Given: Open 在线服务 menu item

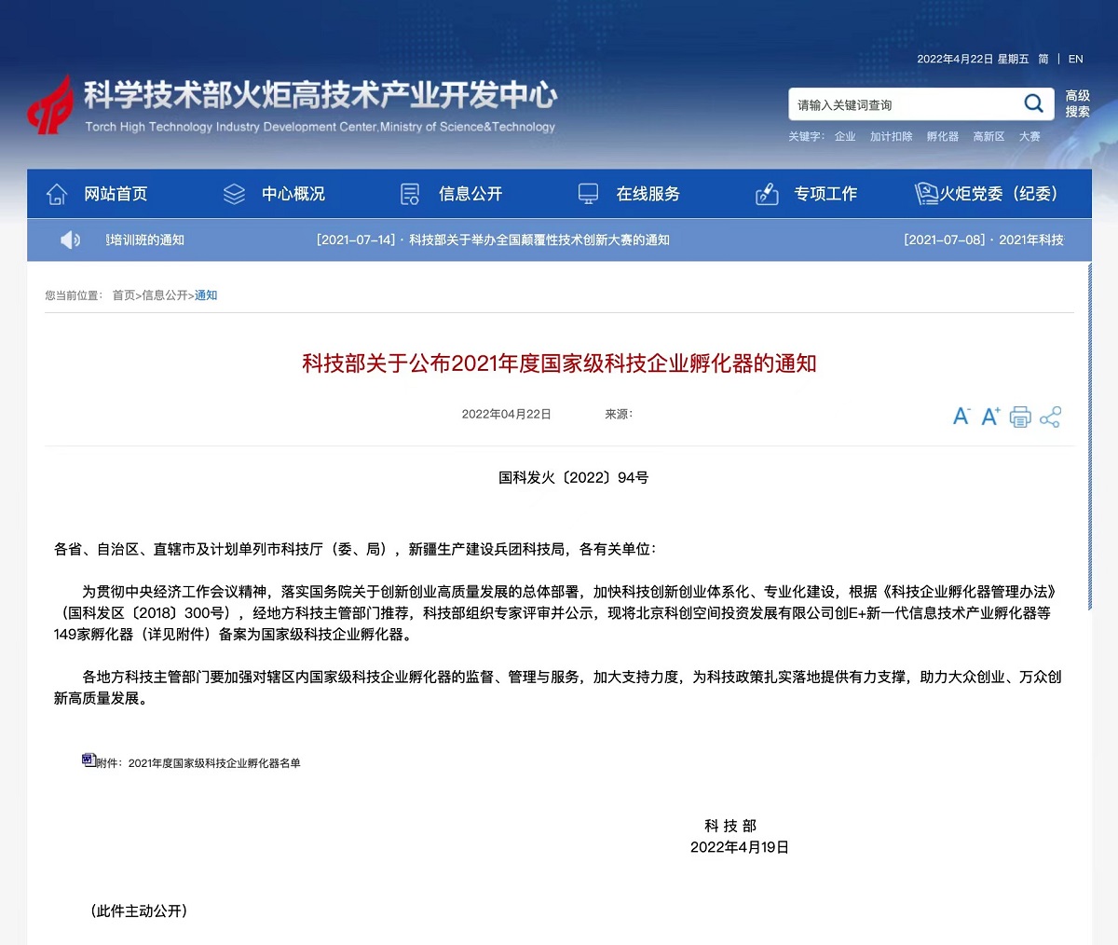Looking at the screenshot, I should [648, 194].
